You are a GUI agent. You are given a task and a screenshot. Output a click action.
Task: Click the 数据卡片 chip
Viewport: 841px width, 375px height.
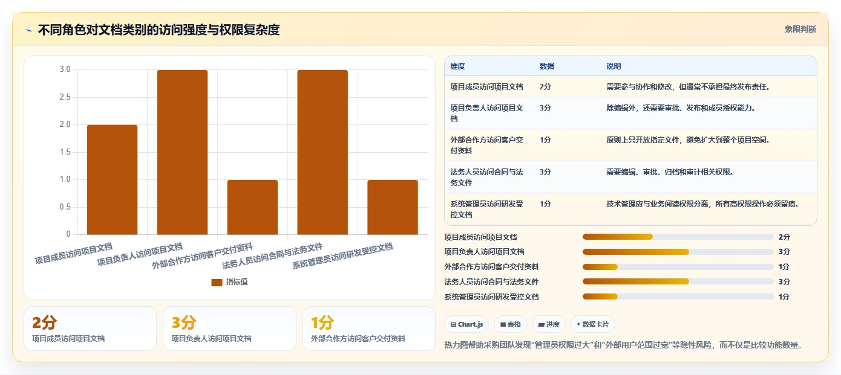click(593, 324)
